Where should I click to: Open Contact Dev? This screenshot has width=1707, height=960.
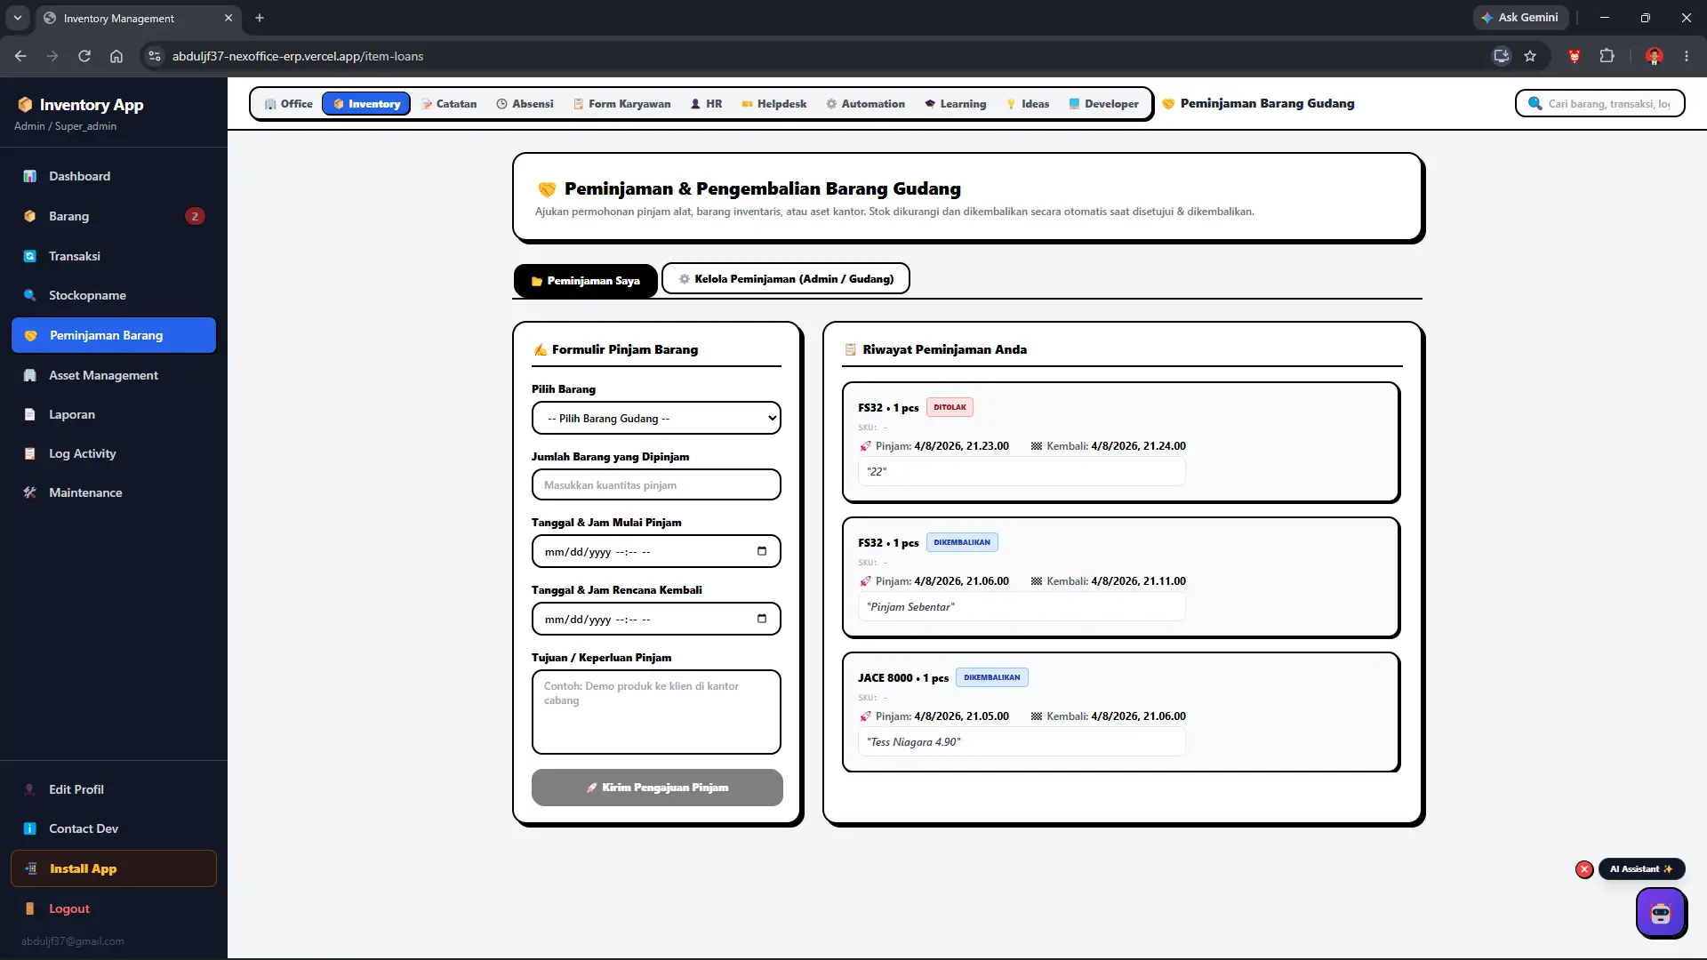pyautogui.click(x=114, y=828)
